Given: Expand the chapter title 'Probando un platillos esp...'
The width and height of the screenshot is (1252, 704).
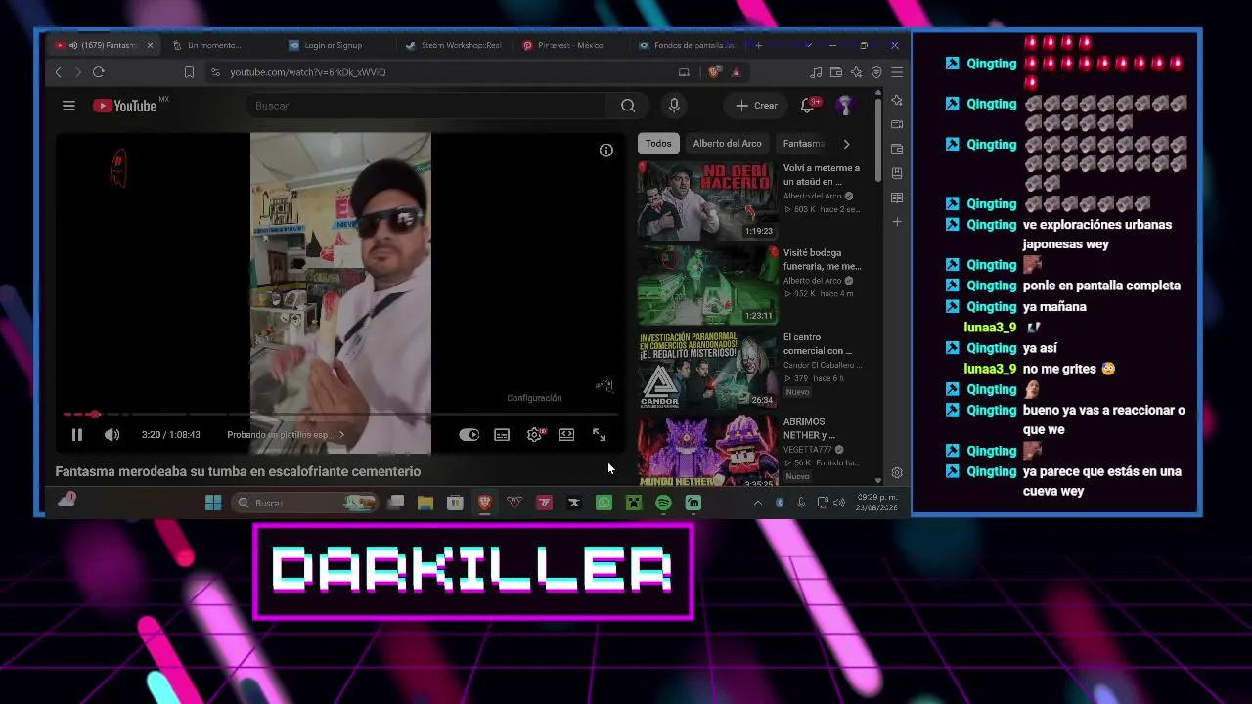Looking at the screenshot, I should coord(286,435).
